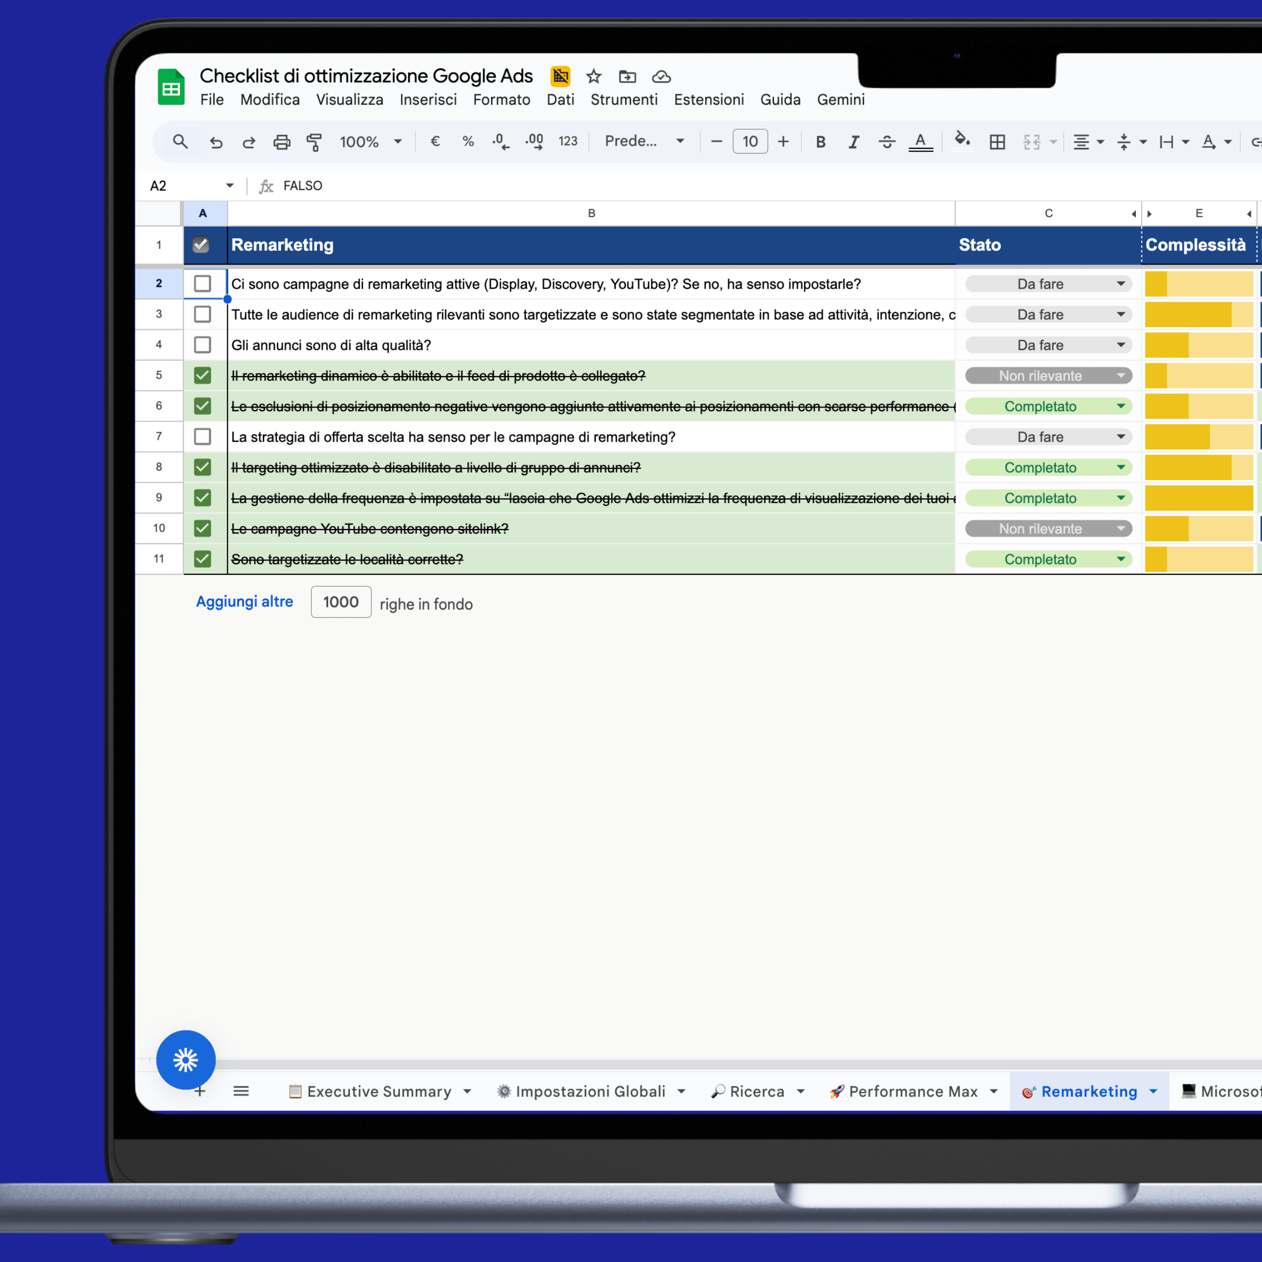Apply currency format with the € icon
This screenshot has width=1262, height=1262.
435,142
